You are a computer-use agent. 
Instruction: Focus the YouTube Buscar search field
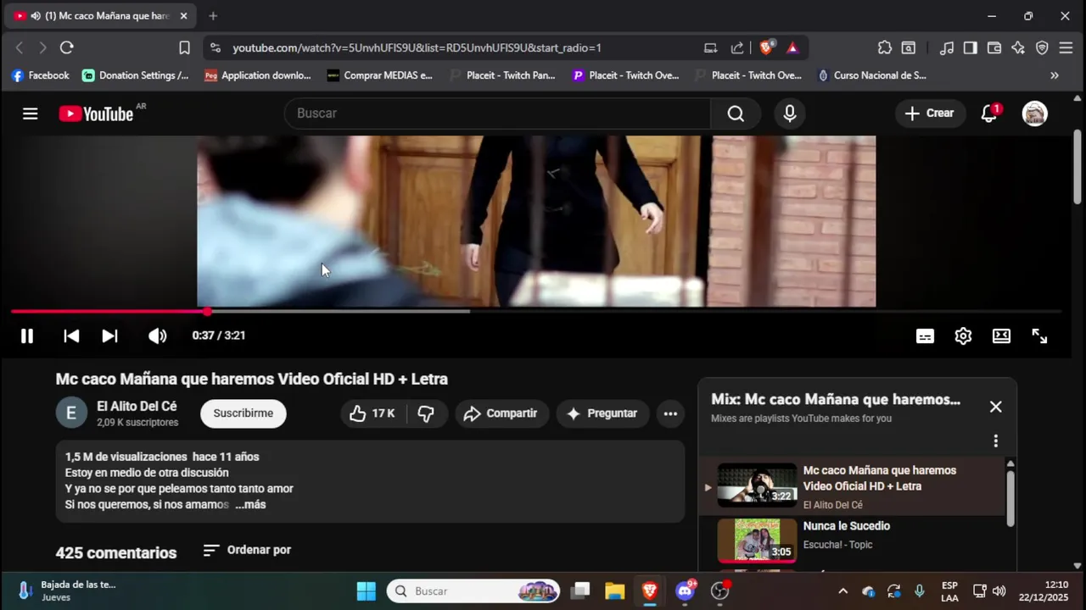click(x=498, y=114)
